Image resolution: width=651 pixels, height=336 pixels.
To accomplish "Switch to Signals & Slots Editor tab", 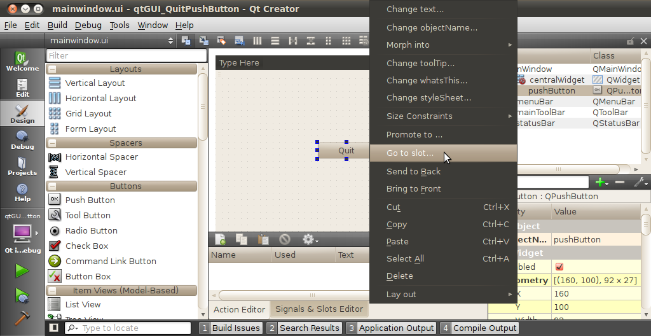I will click(319, 309).
